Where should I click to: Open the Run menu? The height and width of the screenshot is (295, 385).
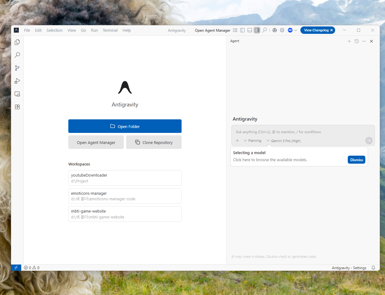pyautogui.click(x=94, y=30)
